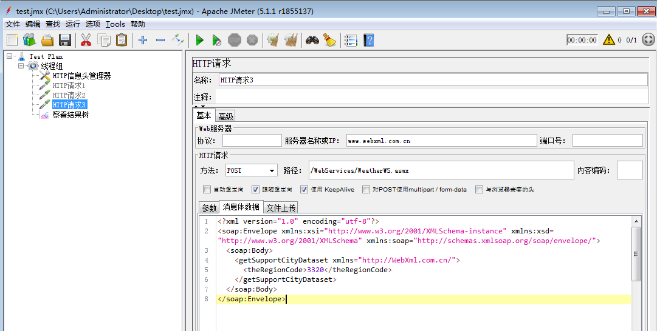This screenshot has height=331, width=657.
Task: Switch to the 消息体数据 tab
Action: click(x=241, y=207)
